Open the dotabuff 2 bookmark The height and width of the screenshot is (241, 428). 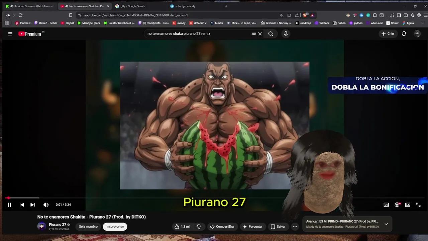[198, 23]
